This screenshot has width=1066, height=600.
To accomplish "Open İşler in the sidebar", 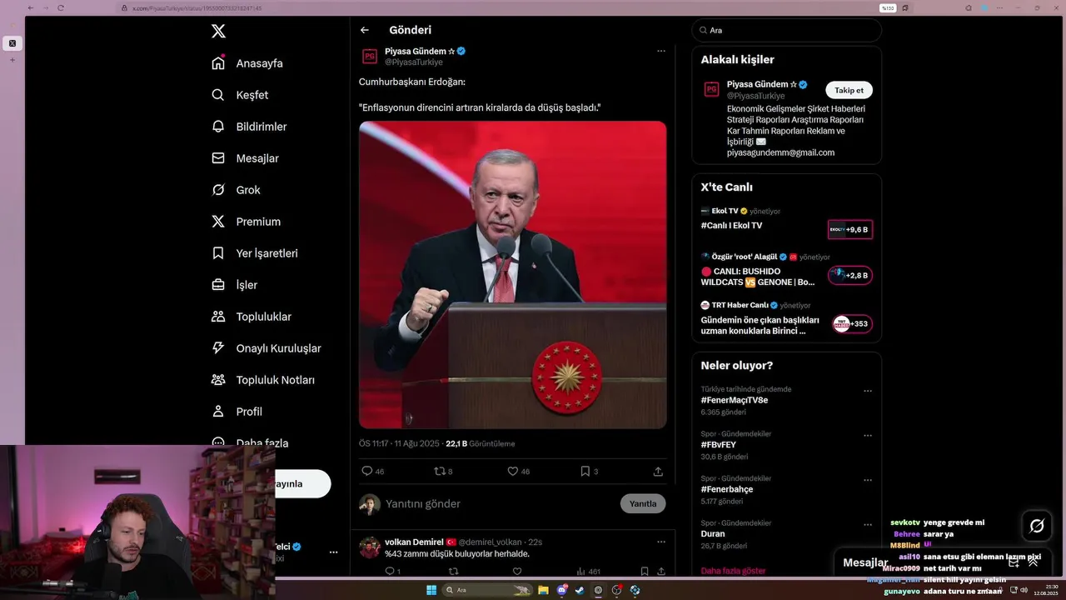I will coord(235,285).
